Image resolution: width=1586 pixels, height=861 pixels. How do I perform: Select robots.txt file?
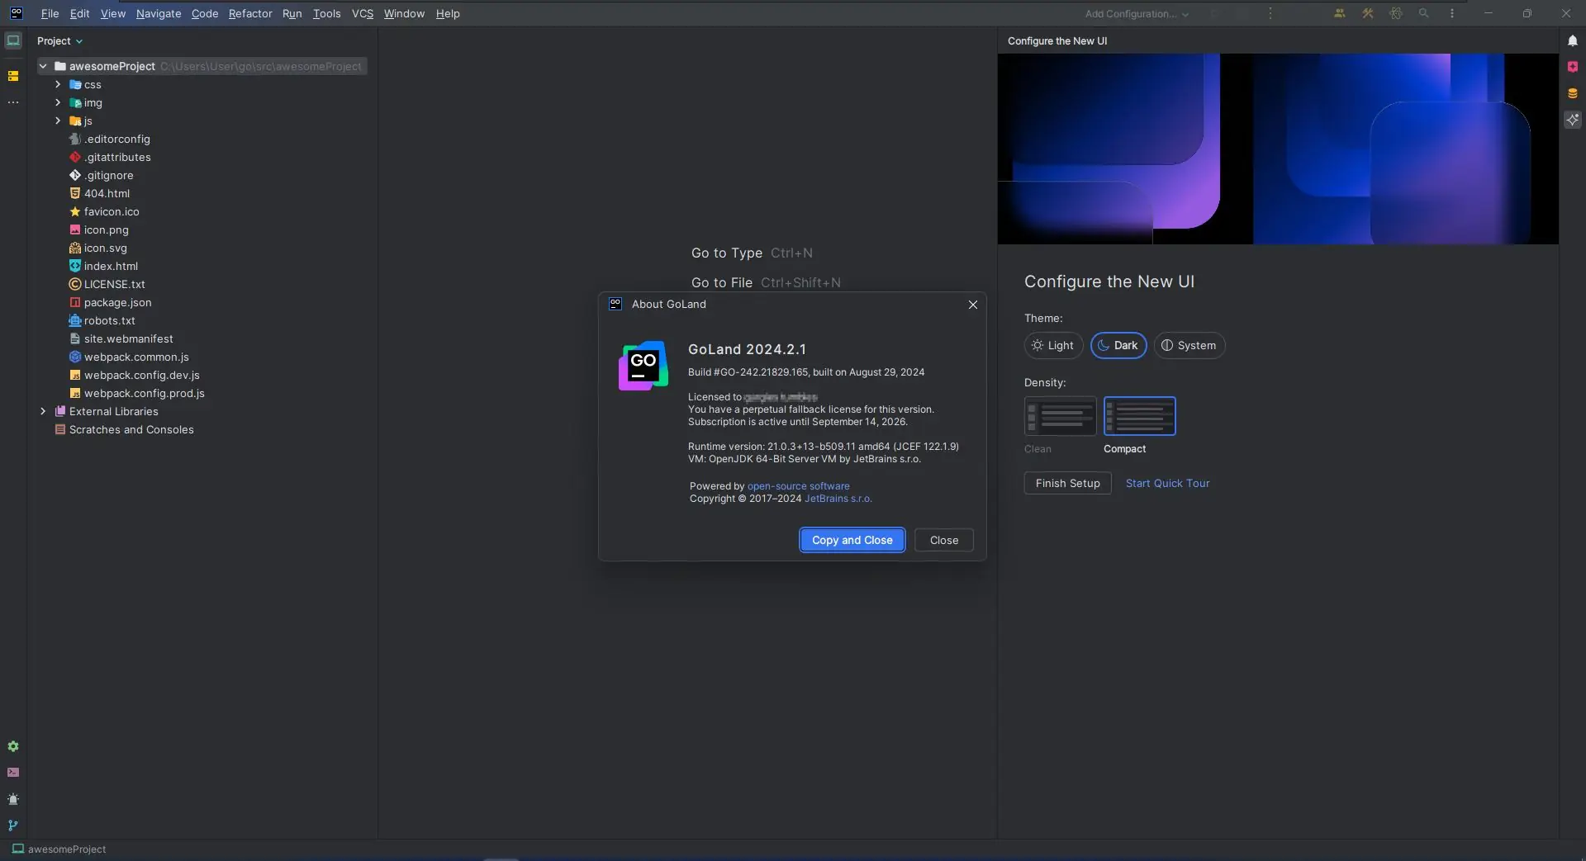tap(102, 320)
